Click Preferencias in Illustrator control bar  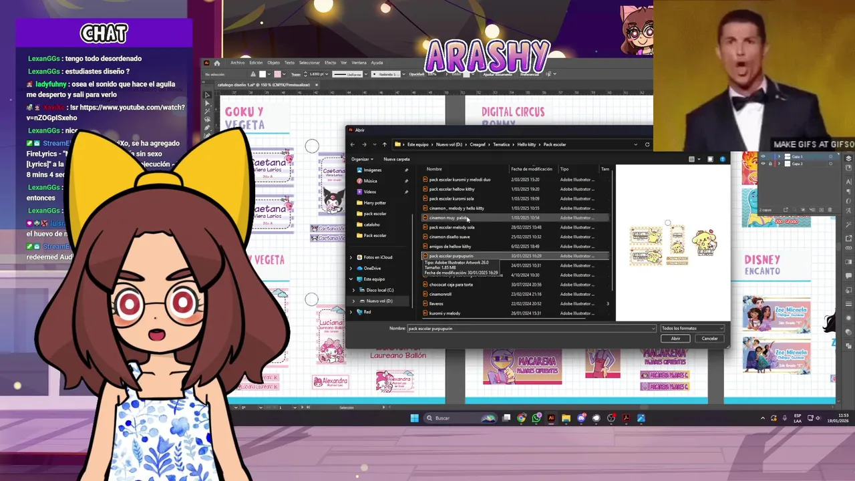coord(529,74)
